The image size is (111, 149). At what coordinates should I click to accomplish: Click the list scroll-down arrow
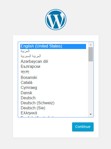click(x=91, y=114)
